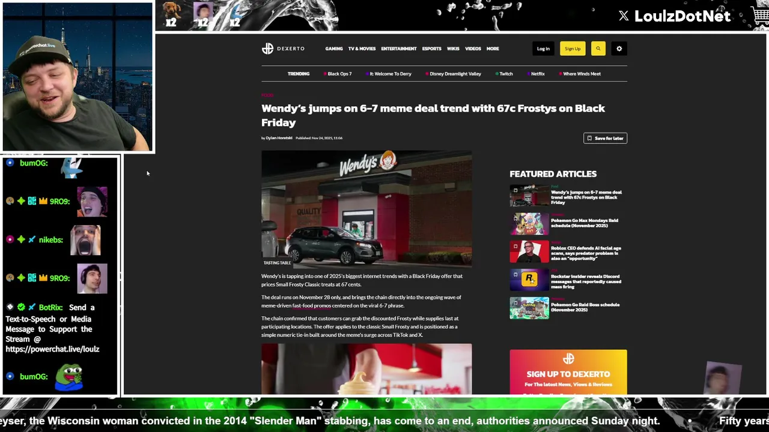The height and width of the screenshot is (432, 769).
Task: Click the LoulzDotNet text in overlay
Action: pos(682,16)
